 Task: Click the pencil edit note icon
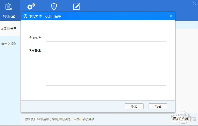pyautogui.click(x=77, y=7)
